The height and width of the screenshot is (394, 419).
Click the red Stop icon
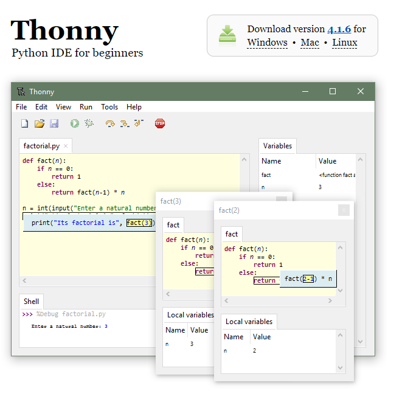[160, 123]
